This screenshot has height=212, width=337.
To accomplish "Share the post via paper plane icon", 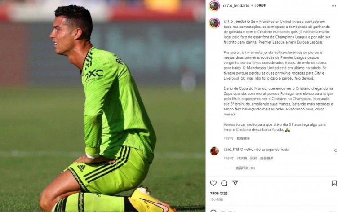I will (x=235, y=183).
